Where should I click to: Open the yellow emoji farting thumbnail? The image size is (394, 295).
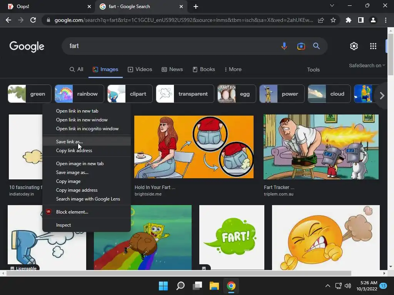[x=326, y=237]
